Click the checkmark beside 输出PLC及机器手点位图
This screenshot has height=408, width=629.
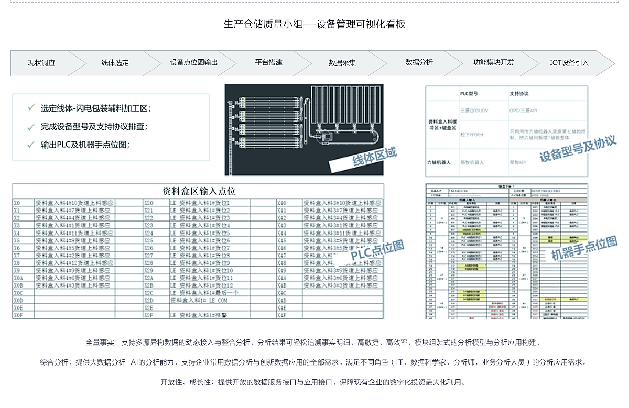[x=31, y=144]
